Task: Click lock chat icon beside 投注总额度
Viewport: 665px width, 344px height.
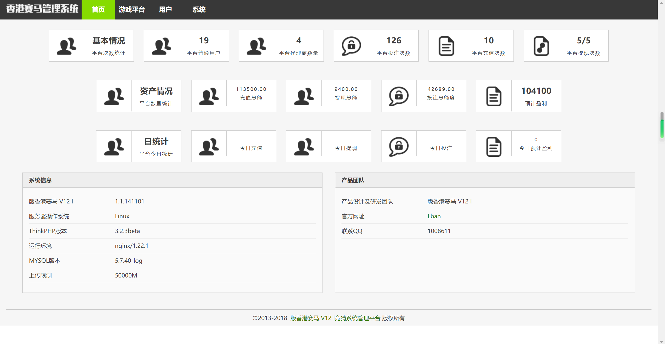Action: (x=399, y=96)
